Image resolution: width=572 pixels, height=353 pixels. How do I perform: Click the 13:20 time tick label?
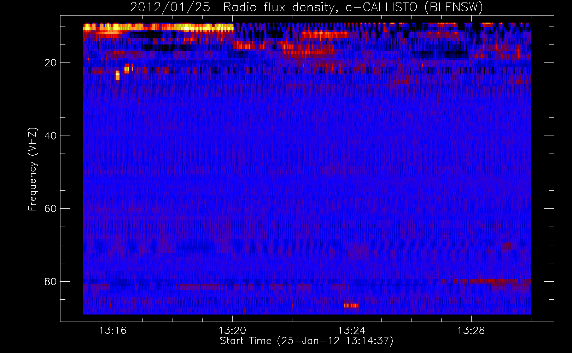tap(232, 331)
